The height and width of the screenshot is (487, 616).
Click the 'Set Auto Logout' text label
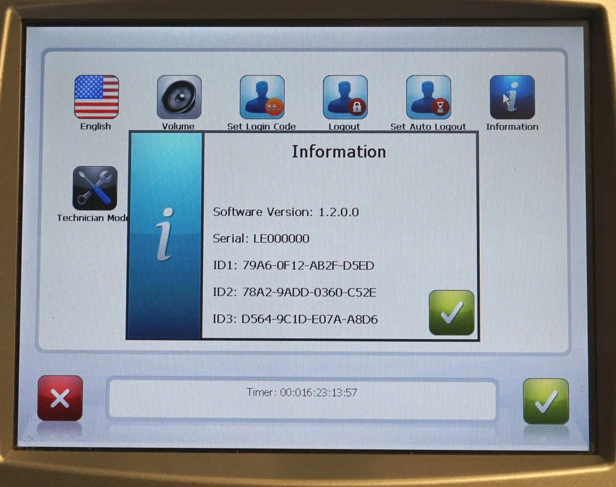pyautogui.click(x=428, y=127)
